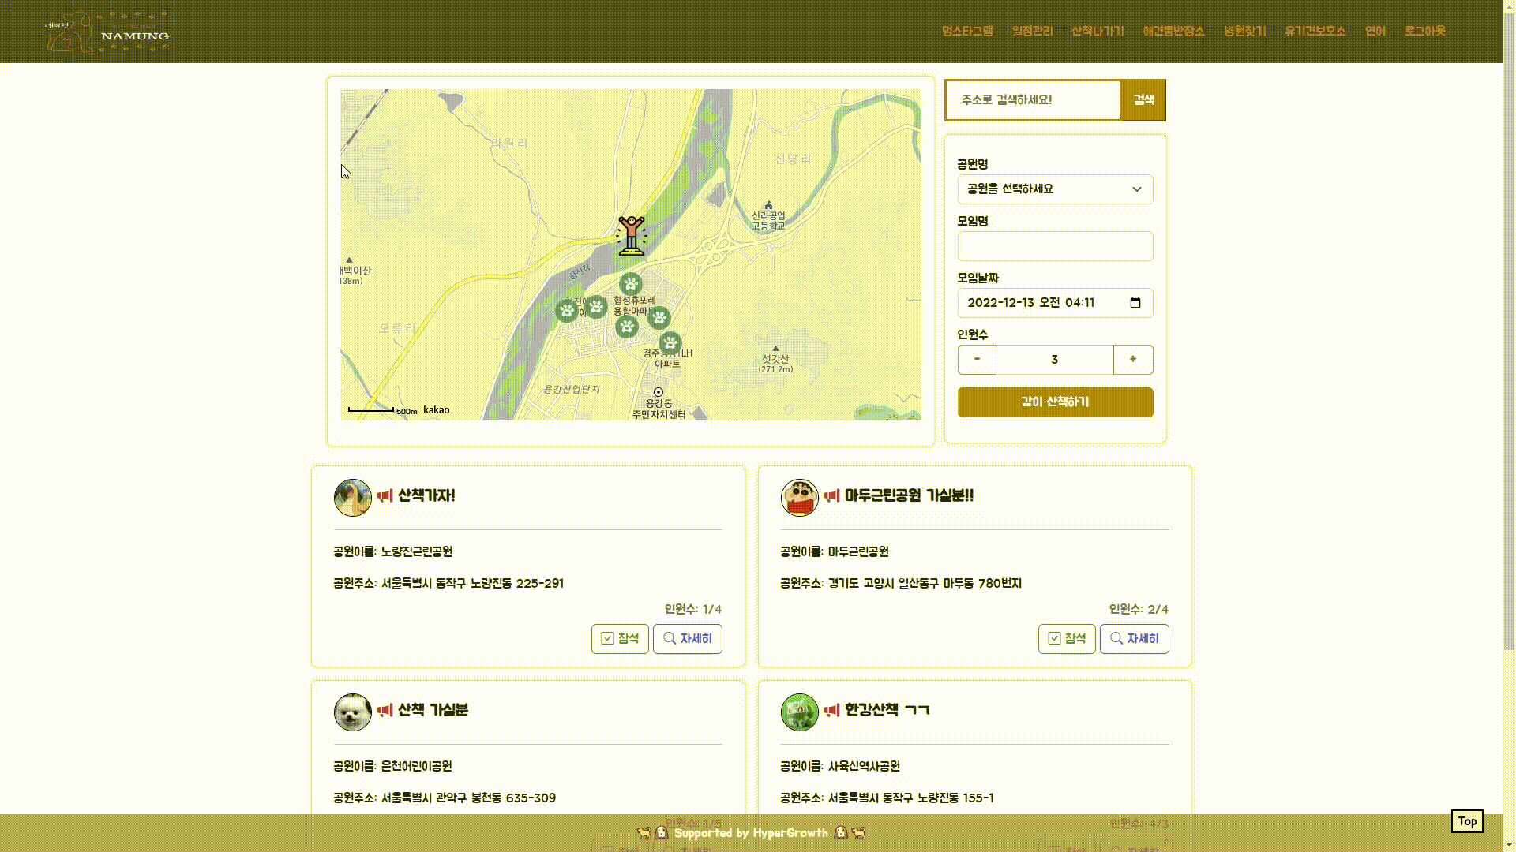Go to 병원찾기 in the top menu

coord(1244,32)
